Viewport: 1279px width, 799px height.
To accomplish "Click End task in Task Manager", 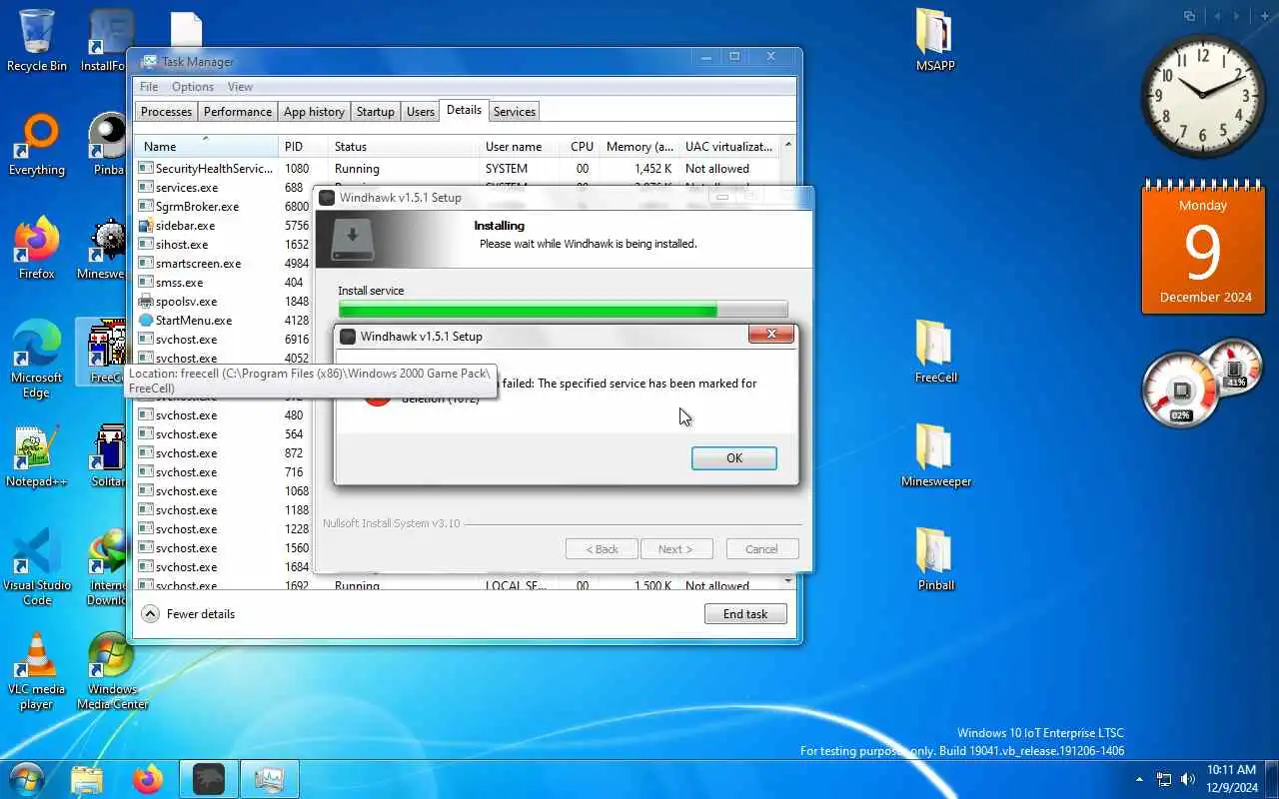I will coord(745,614).
